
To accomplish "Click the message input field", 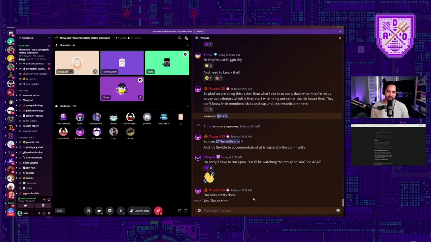I will pos(268,210).
